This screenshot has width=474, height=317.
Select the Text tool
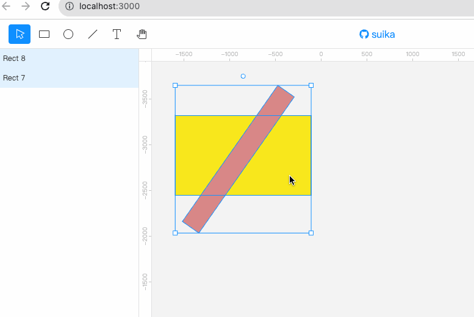point(117,34)
